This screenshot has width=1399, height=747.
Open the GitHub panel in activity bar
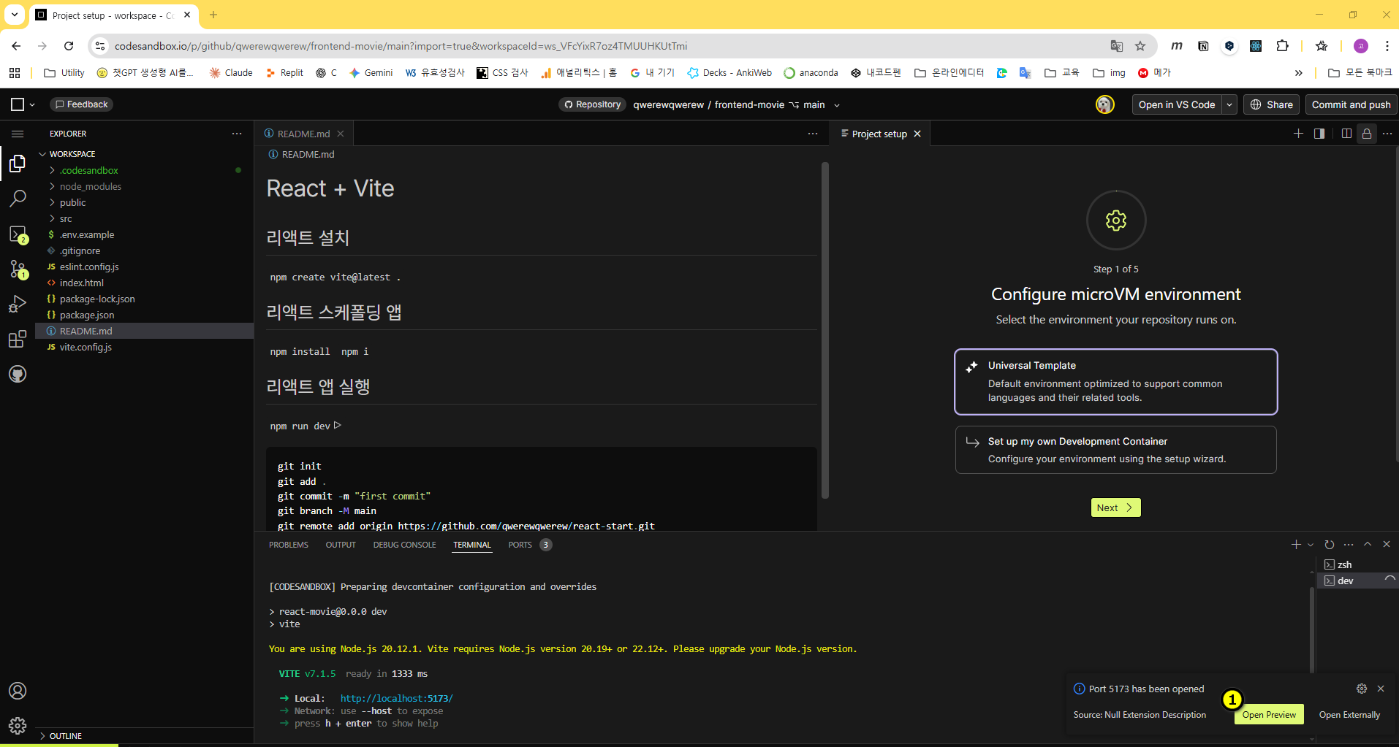point(18,374)
